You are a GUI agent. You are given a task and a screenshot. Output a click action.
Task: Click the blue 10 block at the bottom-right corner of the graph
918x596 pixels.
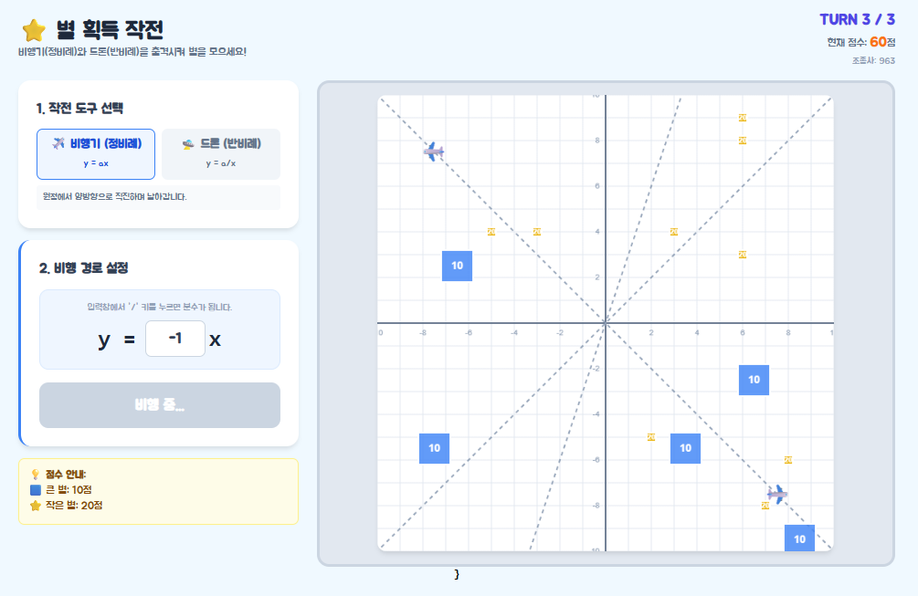(800, 538)
